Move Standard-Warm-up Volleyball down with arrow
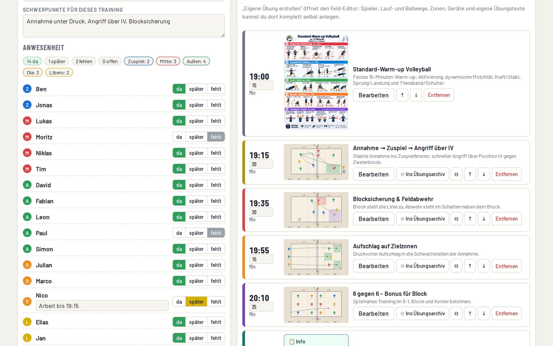The image size is (553, 346). (x=416, y=95)
